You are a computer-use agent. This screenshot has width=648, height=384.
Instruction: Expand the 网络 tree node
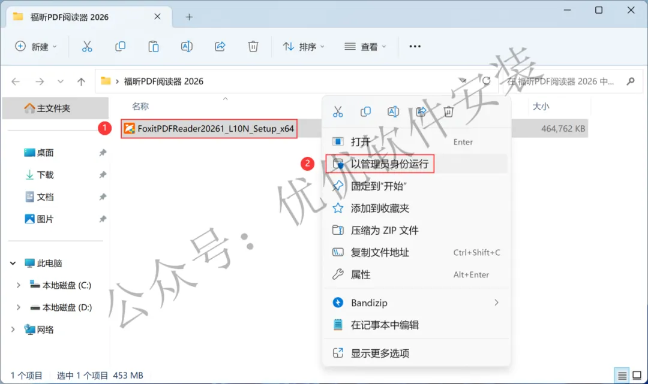pyautogui.click(x=13, y=329)
